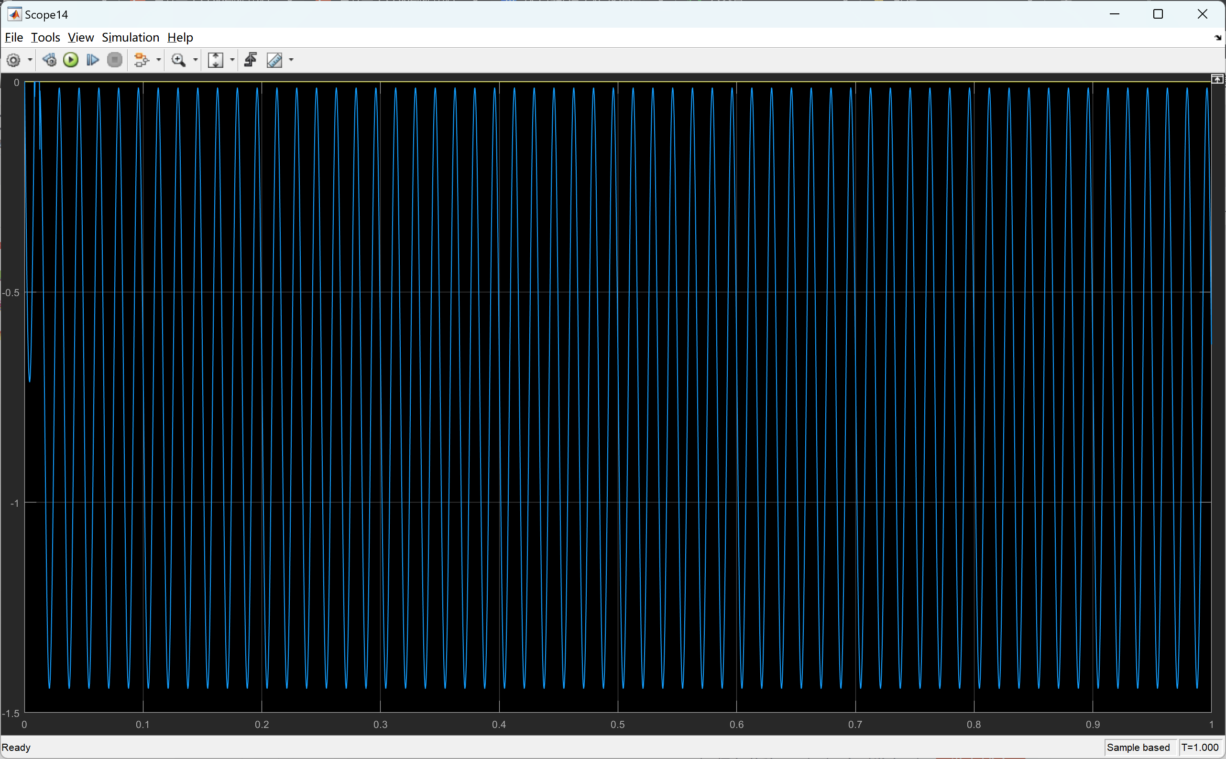Viewport: 1226px width, 759px height.
Task: Click the Scale Y-Axis Limits icon
Action: (x=216, y=60)
